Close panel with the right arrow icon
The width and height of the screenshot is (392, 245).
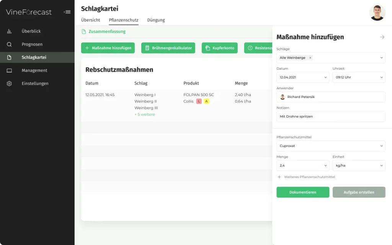[382, 37]
